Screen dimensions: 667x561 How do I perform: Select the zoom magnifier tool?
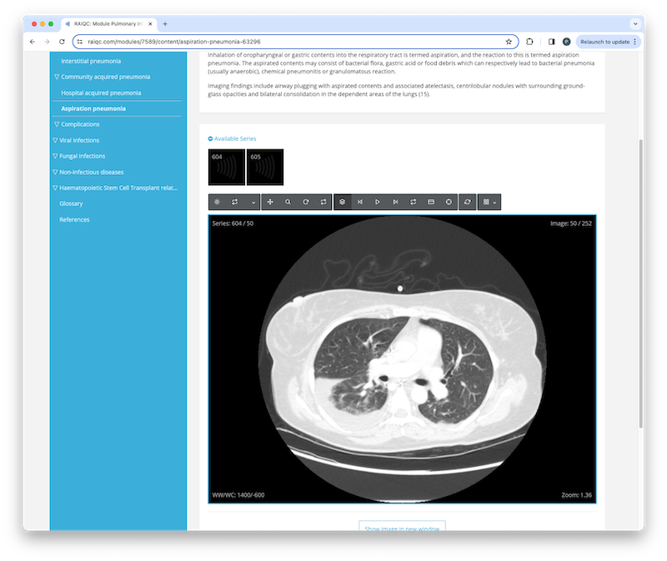click(x=288, y=202)
